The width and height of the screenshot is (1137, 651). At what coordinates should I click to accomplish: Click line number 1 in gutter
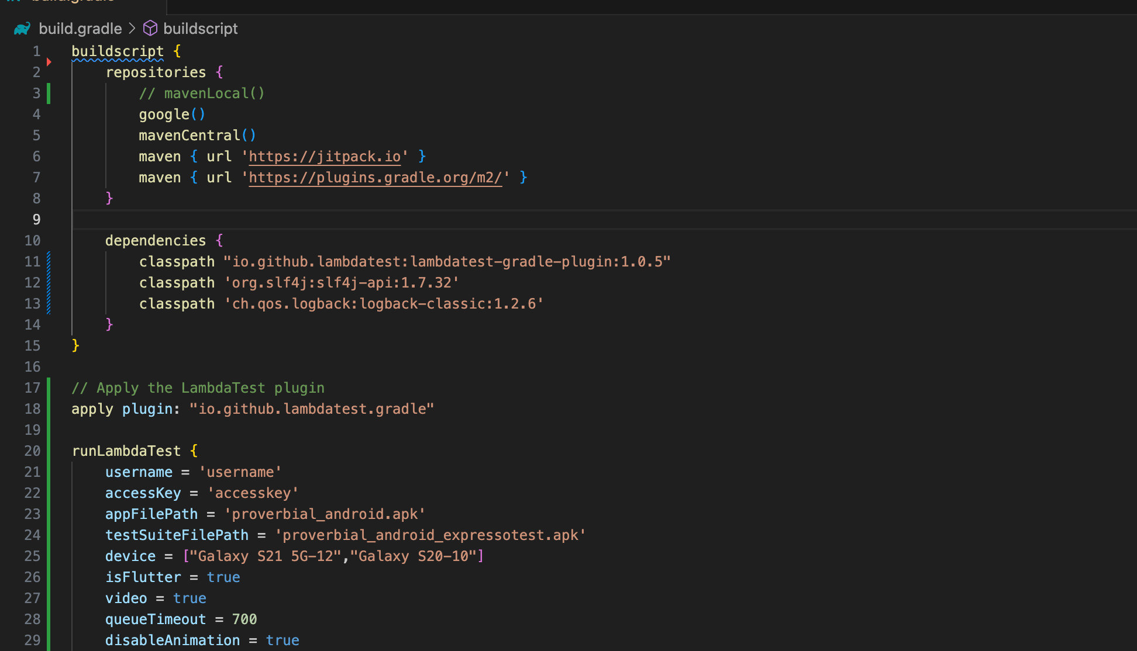click(36, 51)
